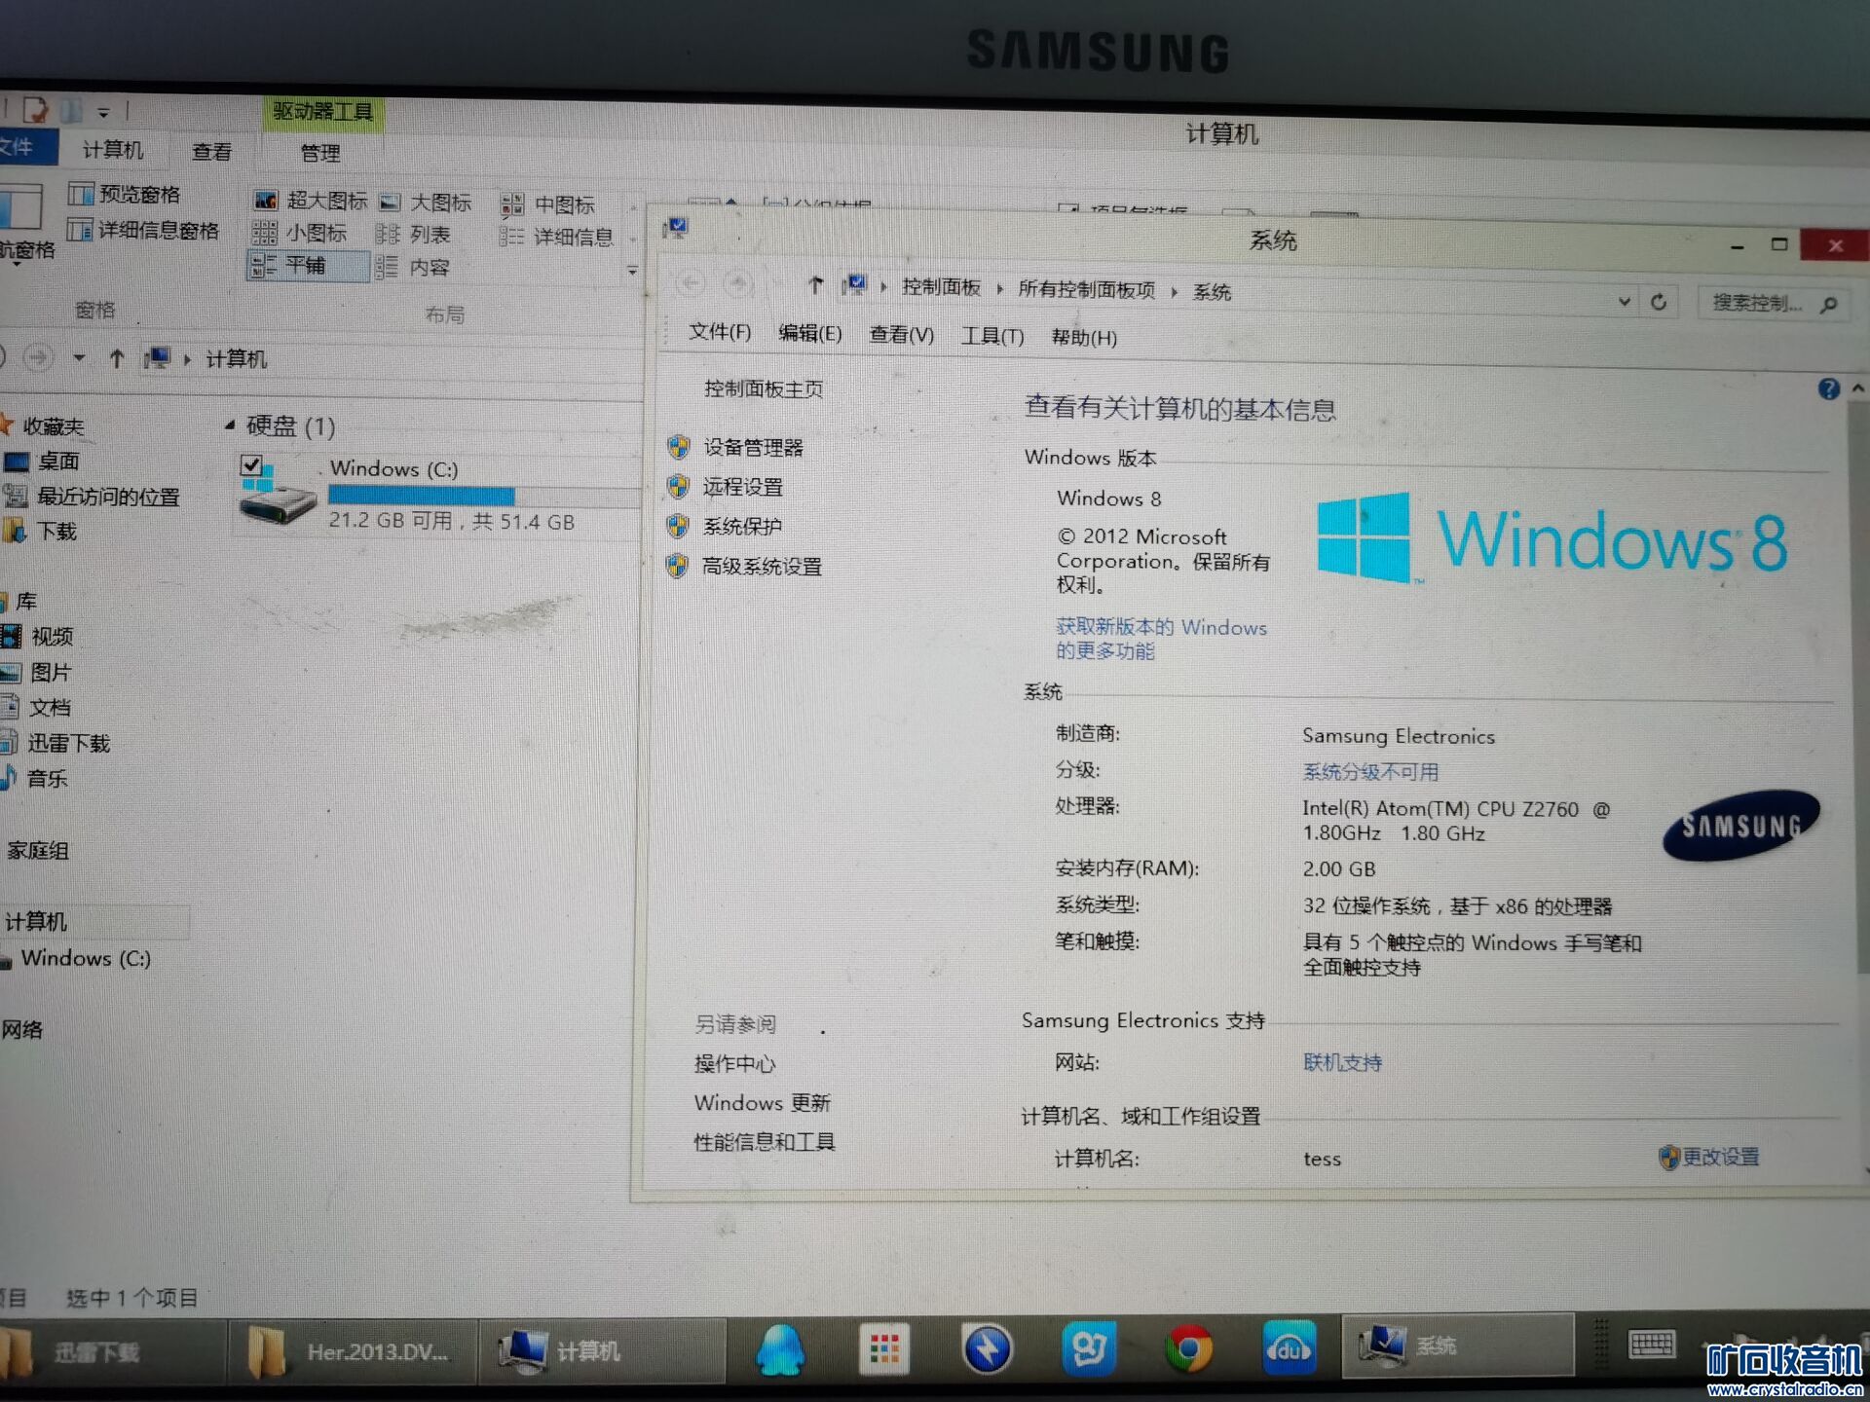Open 迅雷下载 library in sidebar
Screen dimensions: 1870x1402
tap(56, 743)
